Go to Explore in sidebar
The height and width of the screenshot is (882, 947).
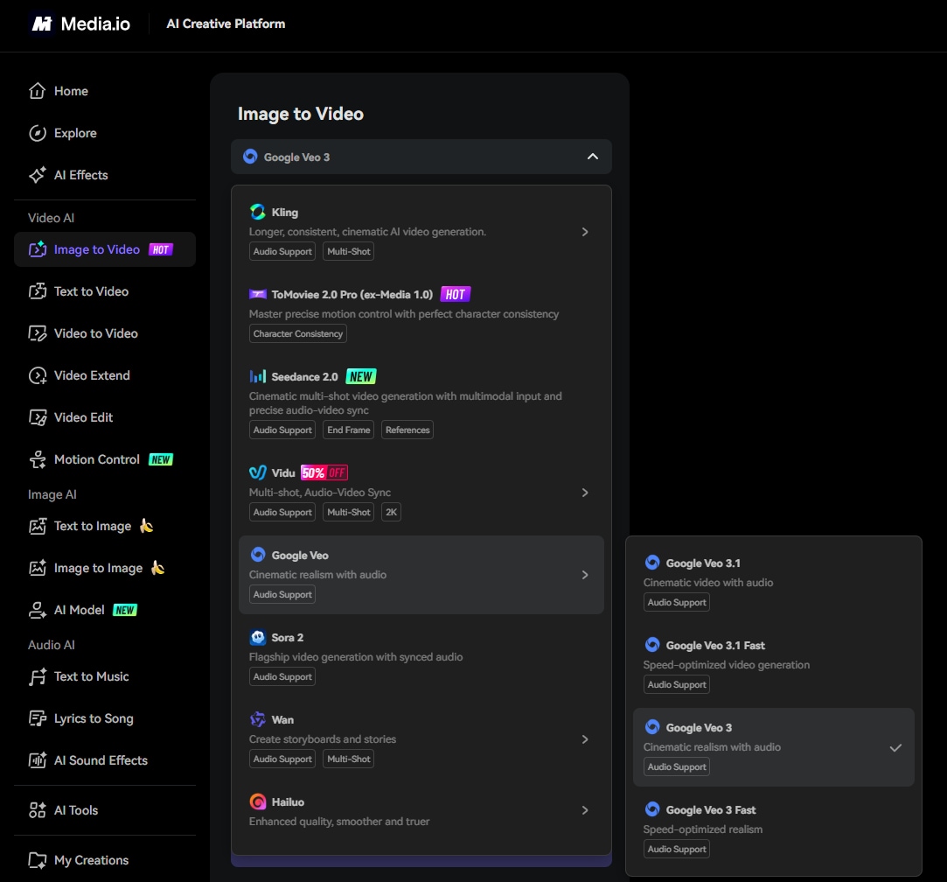[x=75, y=133]
